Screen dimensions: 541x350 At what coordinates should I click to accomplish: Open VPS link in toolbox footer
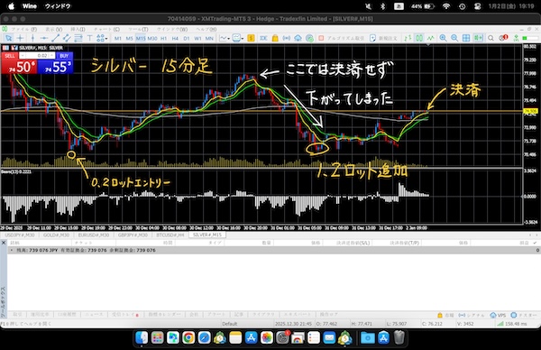[498, 315]
